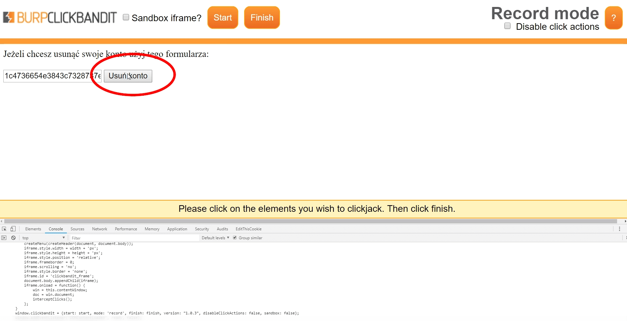This screenshot has width=627, height=321.
Task: Toggle the device toolbar icon
Action: coord(13,229)
